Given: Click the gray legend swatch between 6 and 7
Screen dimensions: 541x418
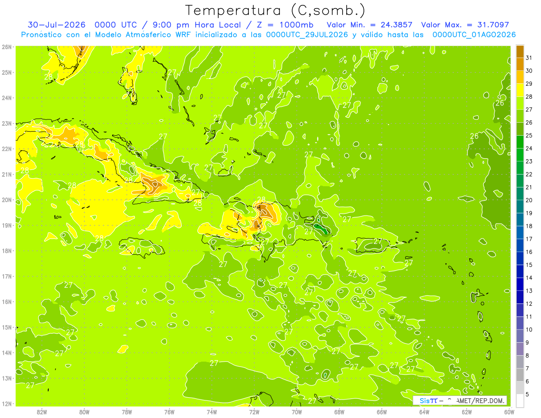Looking at the screenshot, I should coord(520,375).
